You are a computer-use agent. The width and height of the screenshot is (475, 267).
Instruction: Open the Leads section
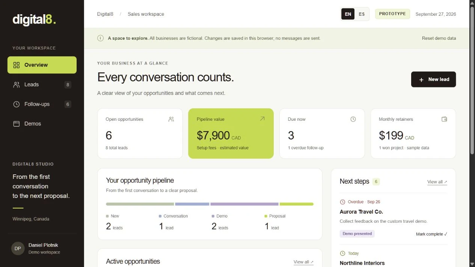click(42, 85)
